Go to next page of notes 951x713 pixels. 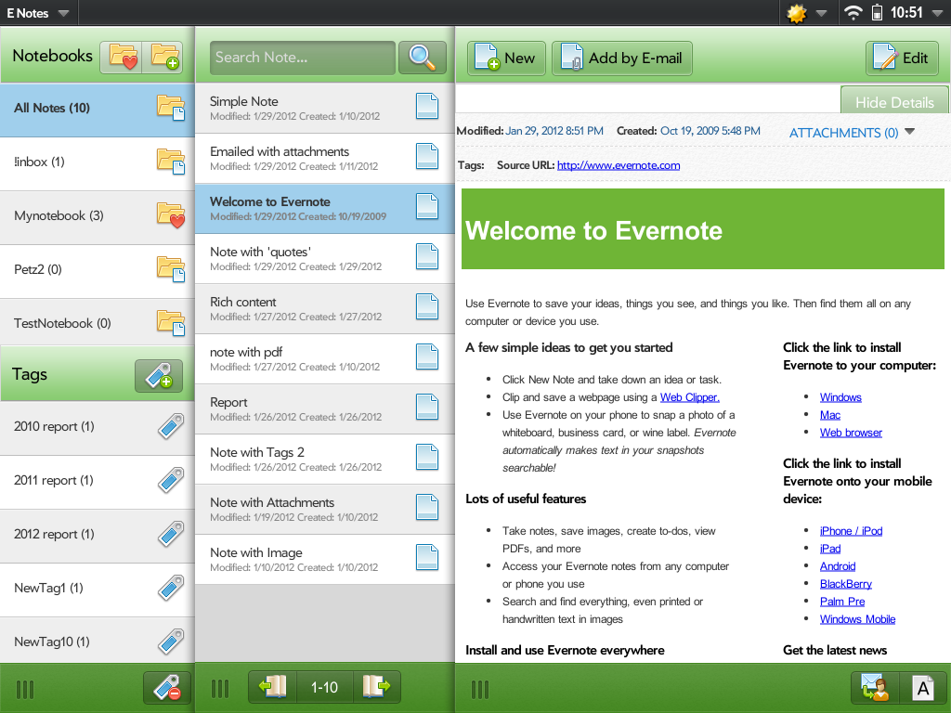click(x=376, y=687)
